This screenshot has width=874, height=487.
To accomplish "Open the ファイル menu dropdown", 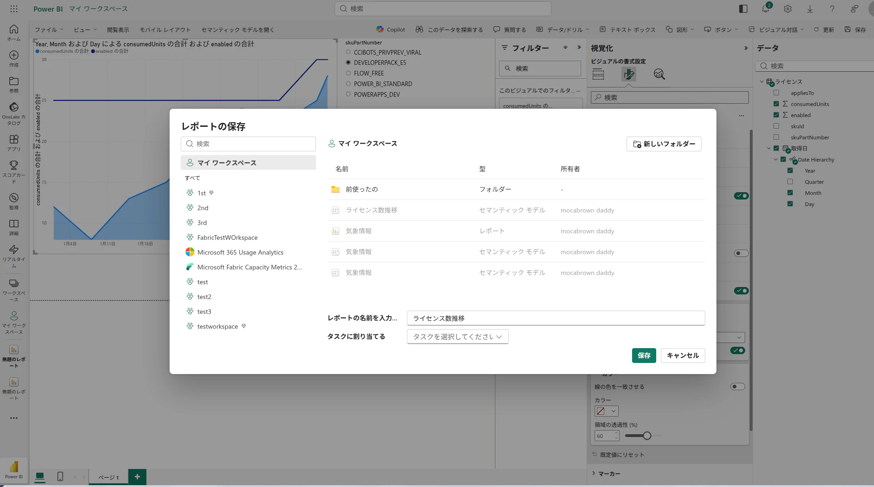I will point(49,30).
